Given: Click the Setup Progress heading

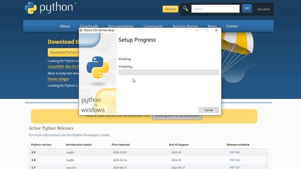Looking at the screenshot, I should click(x=137, y=40).
